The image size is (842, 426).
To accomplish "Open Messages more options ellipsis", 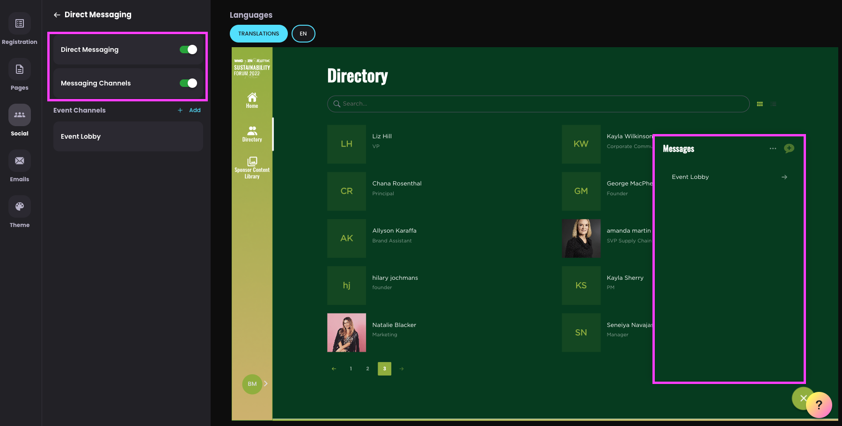I will pos(773,149).
